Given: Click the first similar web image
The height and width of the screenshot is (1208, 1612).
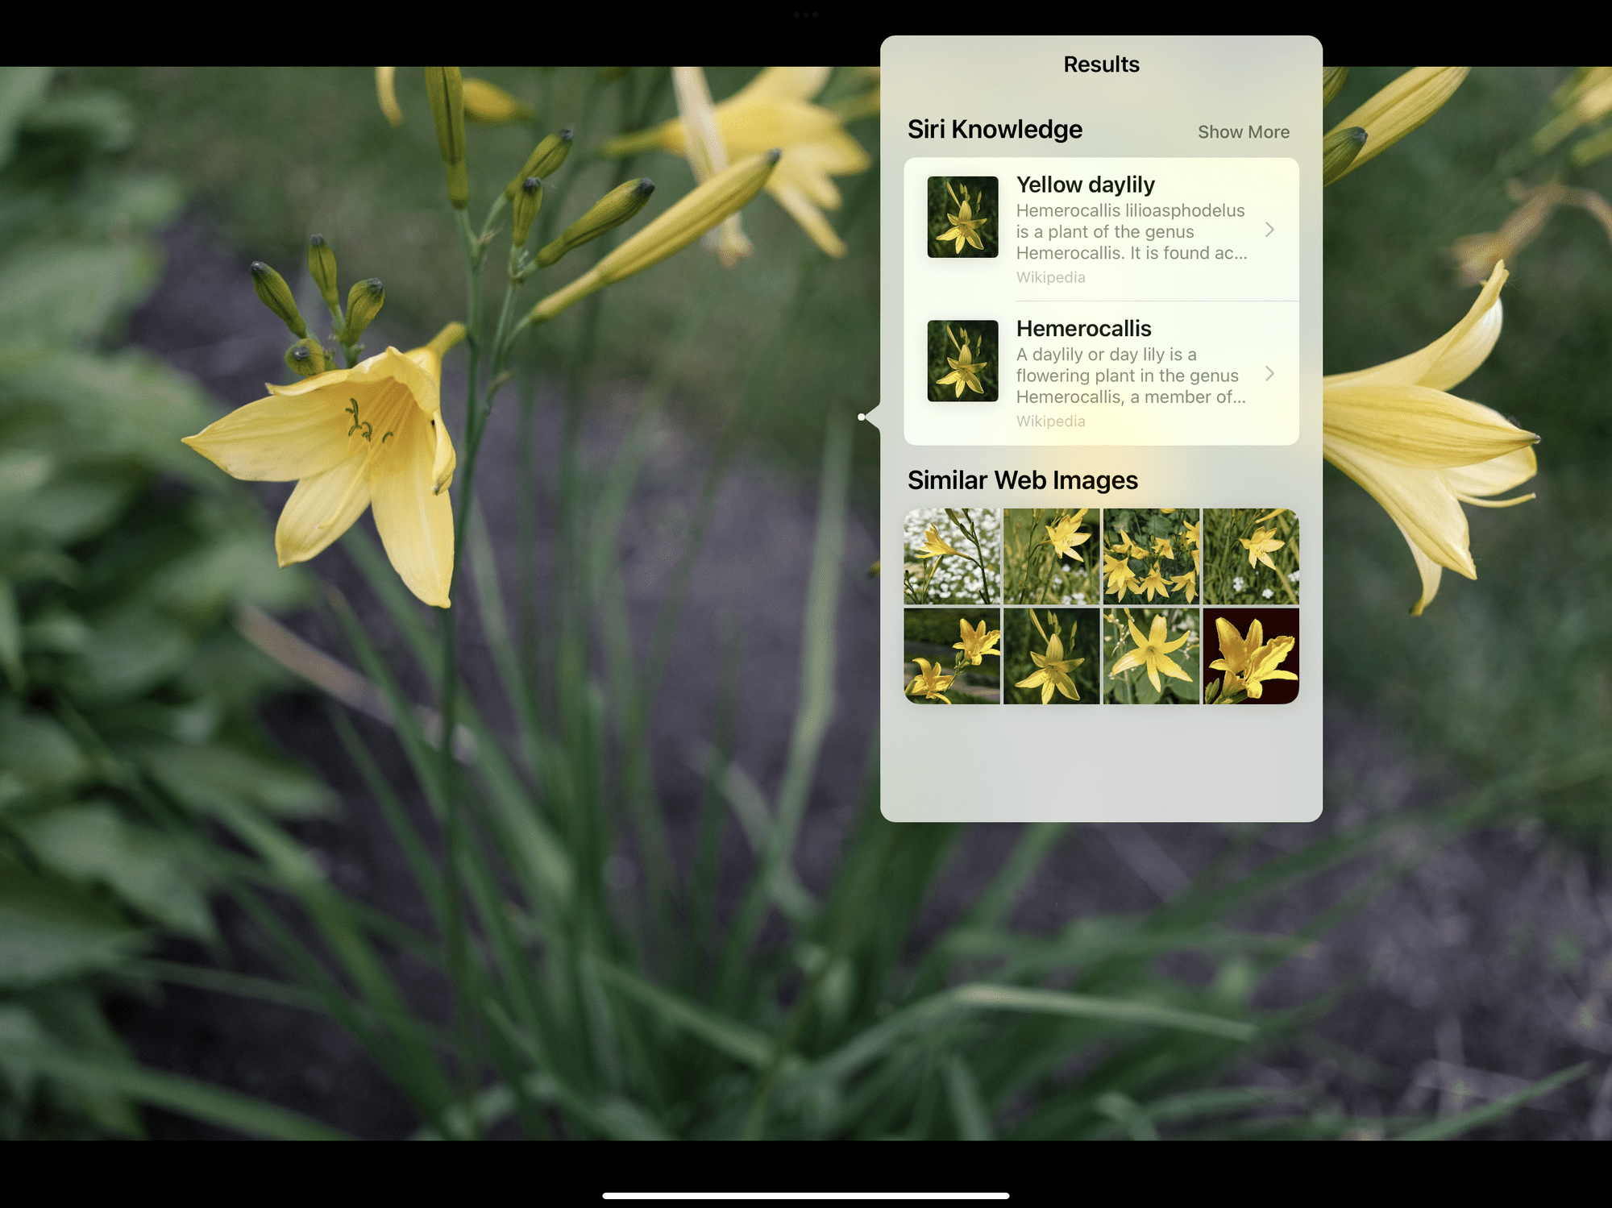Looking at the screenshot, I should [x=952, y=556].
